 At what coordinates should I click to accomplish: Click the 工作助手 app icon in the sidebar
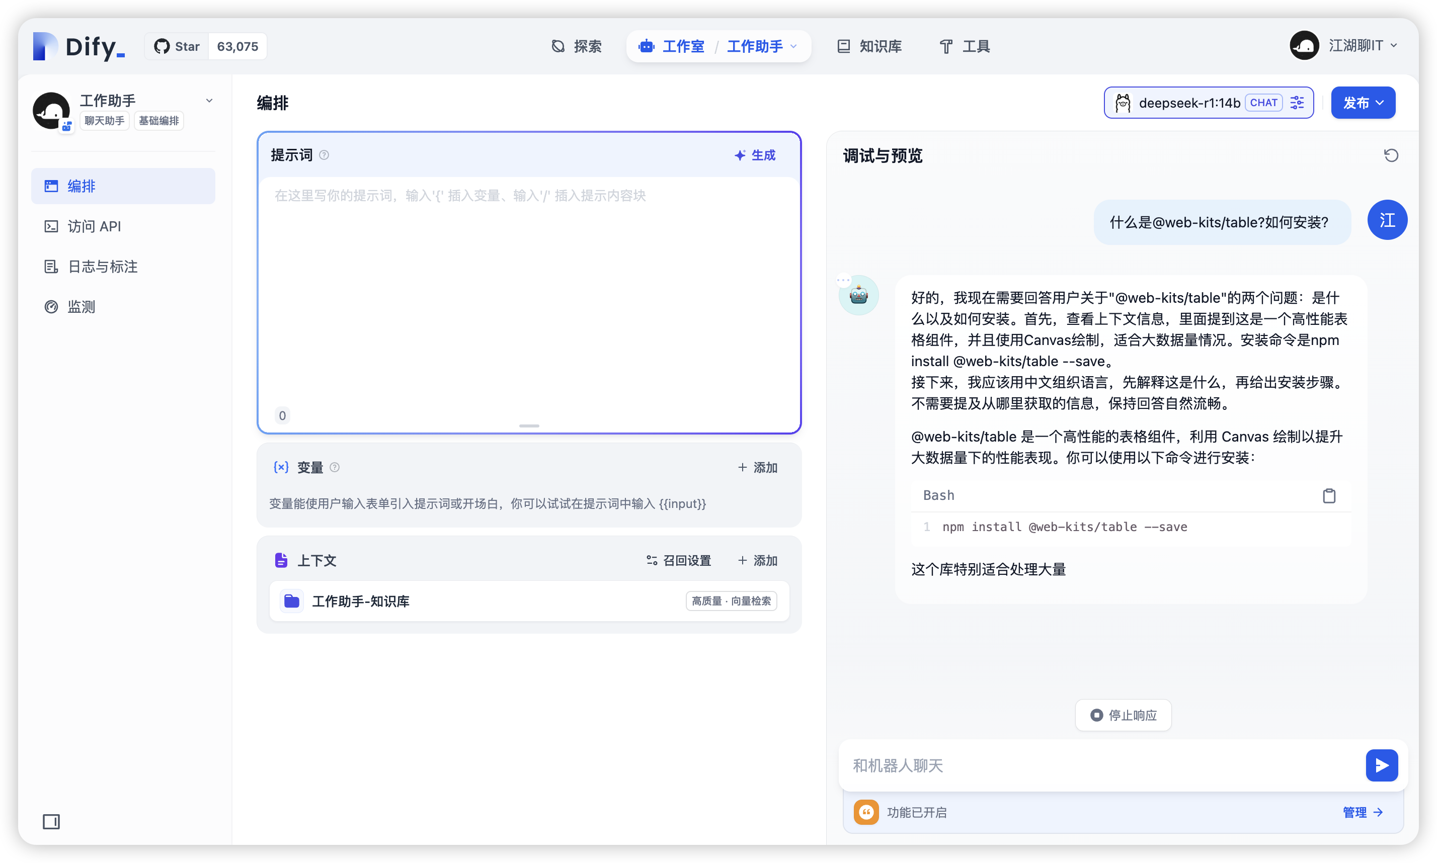tap(51, 111)
